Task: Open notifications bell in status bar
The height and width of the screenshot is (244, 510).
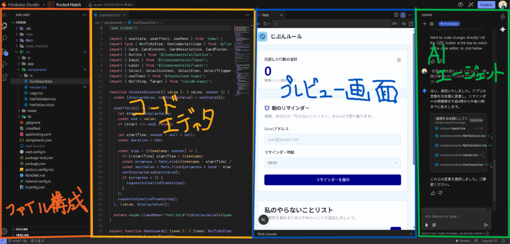Action: (504, 241)
